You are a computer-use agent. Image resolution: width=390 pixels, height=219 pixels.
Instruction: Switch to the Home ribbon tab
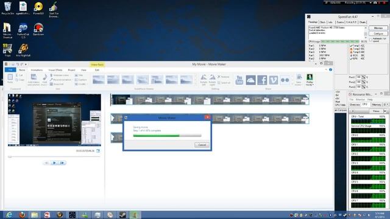coord(22,70)
